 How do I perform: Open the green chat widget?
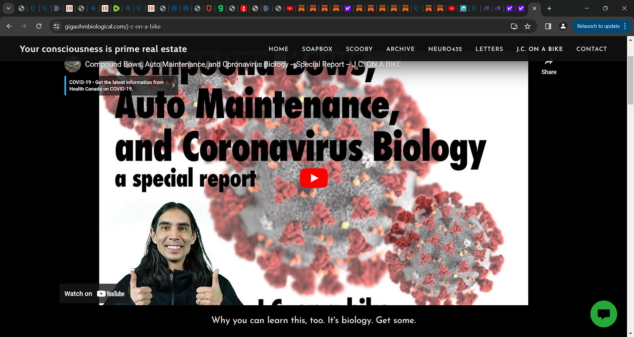(x=604, y=314)
